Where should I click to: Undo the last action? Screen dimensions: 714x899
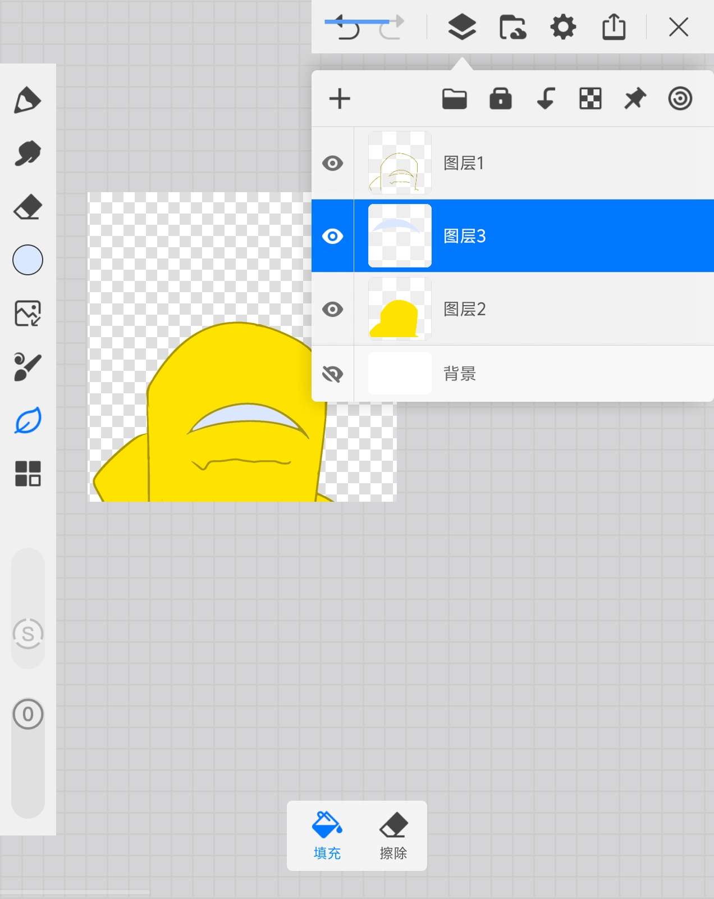click(x=348, y=27)
